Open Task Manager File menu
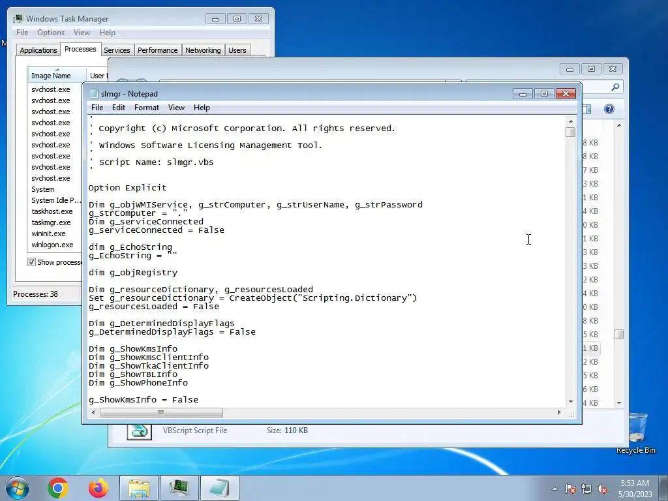Viewport: 668px width, 501px height. pos(22,33)
